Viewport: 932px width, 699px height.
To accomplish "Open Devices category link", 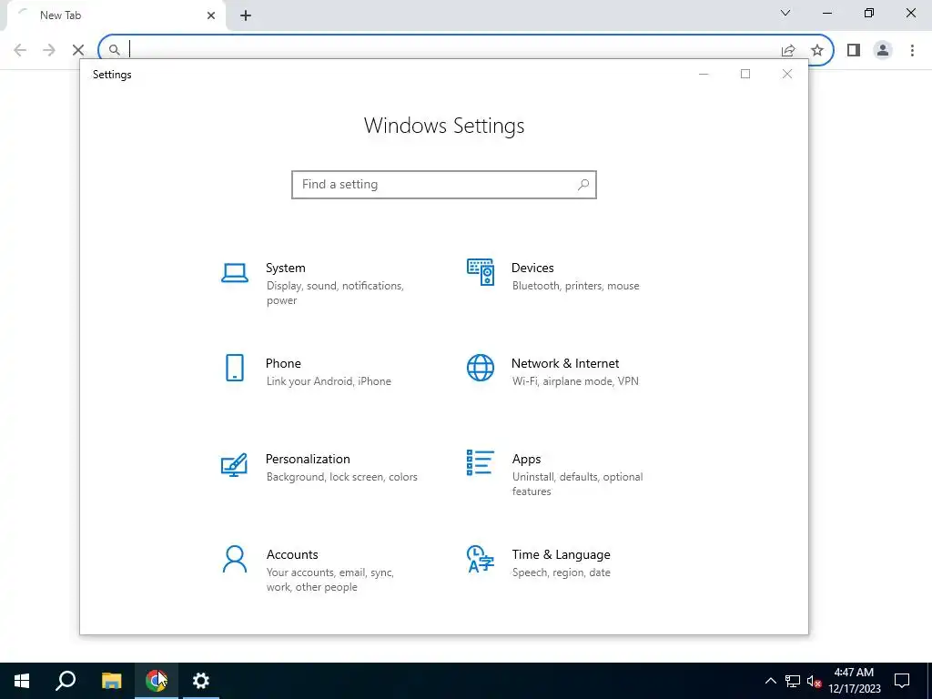I will coord(532,268).
